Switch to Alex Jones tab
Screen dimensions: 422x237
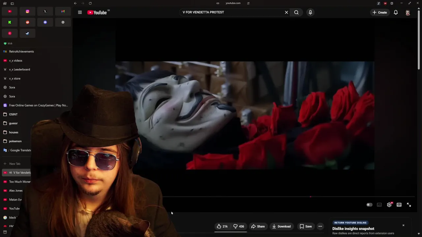pos(16,191)
